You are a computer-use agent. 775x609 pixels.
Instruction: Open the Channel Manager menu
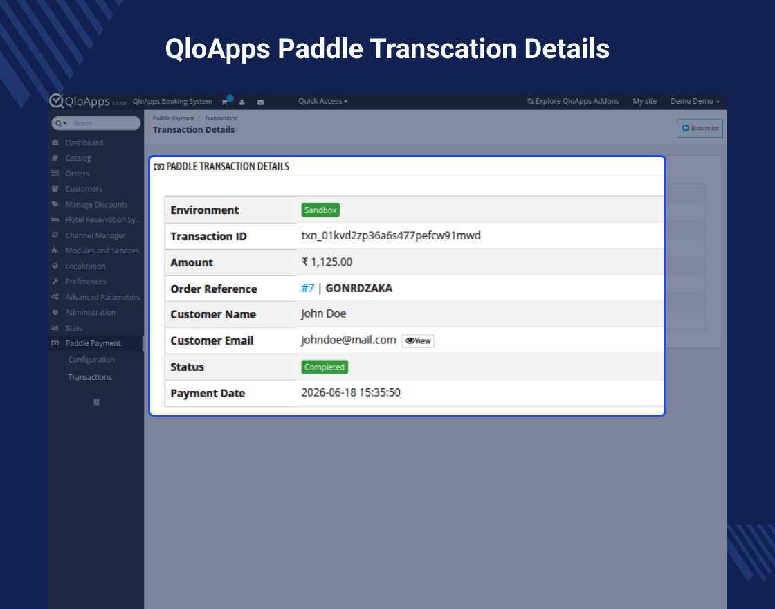[x=95, y=235]
